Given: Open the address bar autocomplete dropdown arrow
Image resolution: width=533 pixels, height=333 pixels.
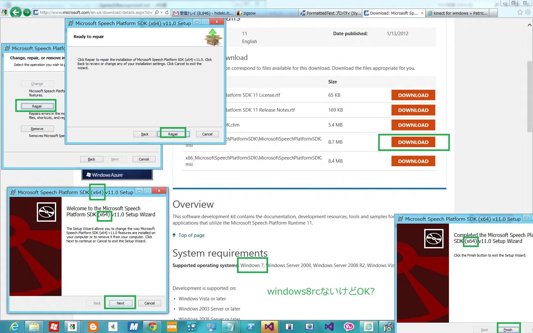Looking at the screenshot, I should 162,13.
